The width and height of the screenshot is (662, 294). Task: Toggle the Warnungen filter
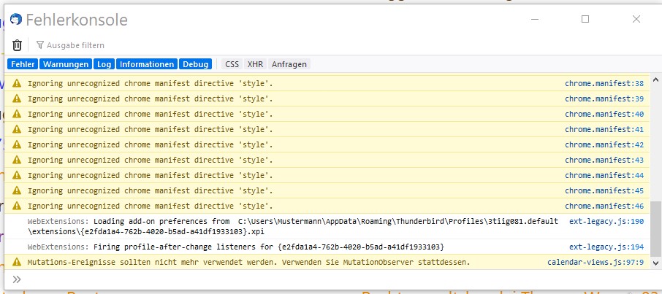click(x=66, y=64)
